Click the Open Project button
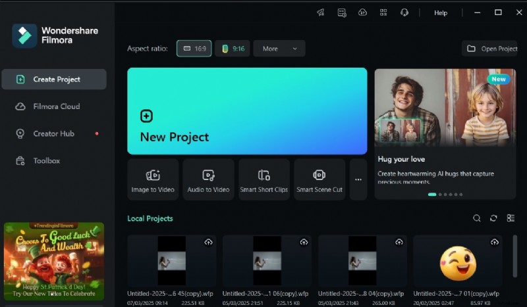This screenshot has width=527, height=307. (492, 49)
